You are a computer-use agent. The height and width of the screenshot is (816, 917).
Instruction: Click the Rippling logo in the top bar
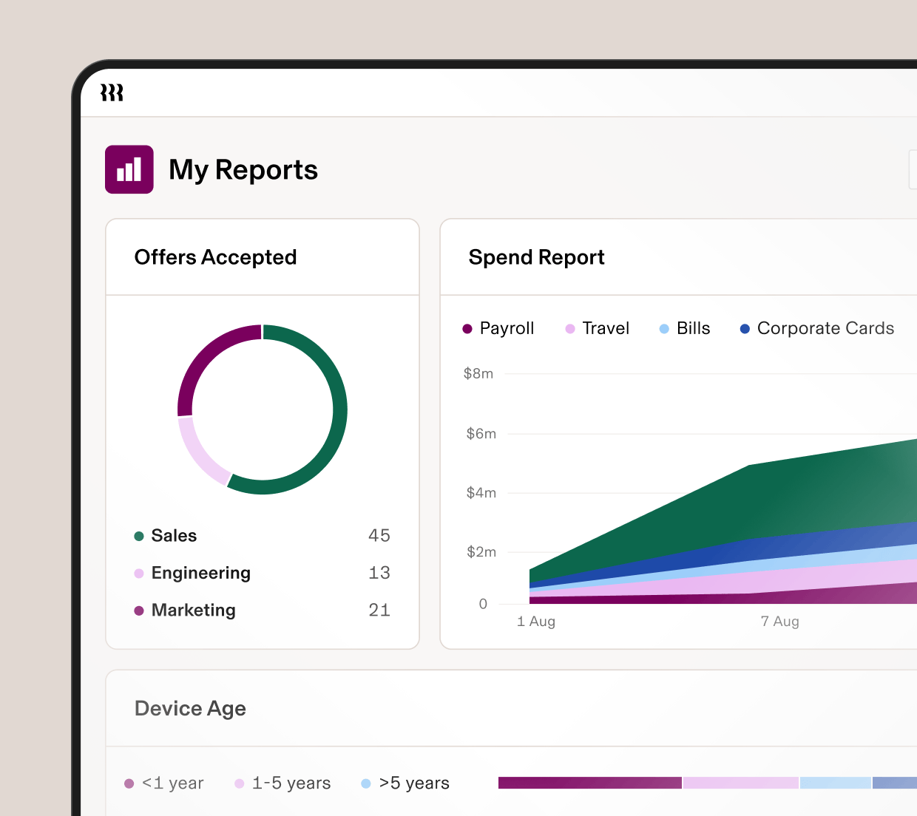pyautogui.click(x=112, y=92)
